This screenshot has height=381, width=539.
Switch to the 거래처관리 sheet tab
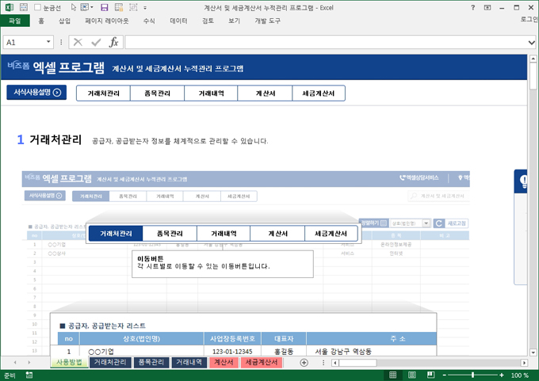[109, 363]
